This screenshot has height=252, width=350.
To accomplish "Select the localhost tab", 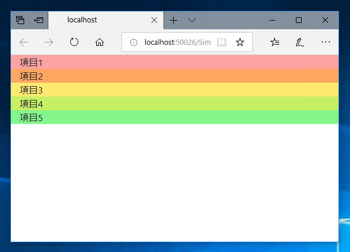I will coord(105,20).
